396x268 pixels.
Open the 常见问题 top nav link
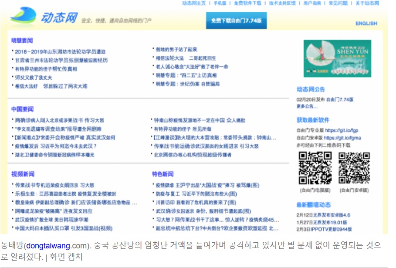pos(338,3)
